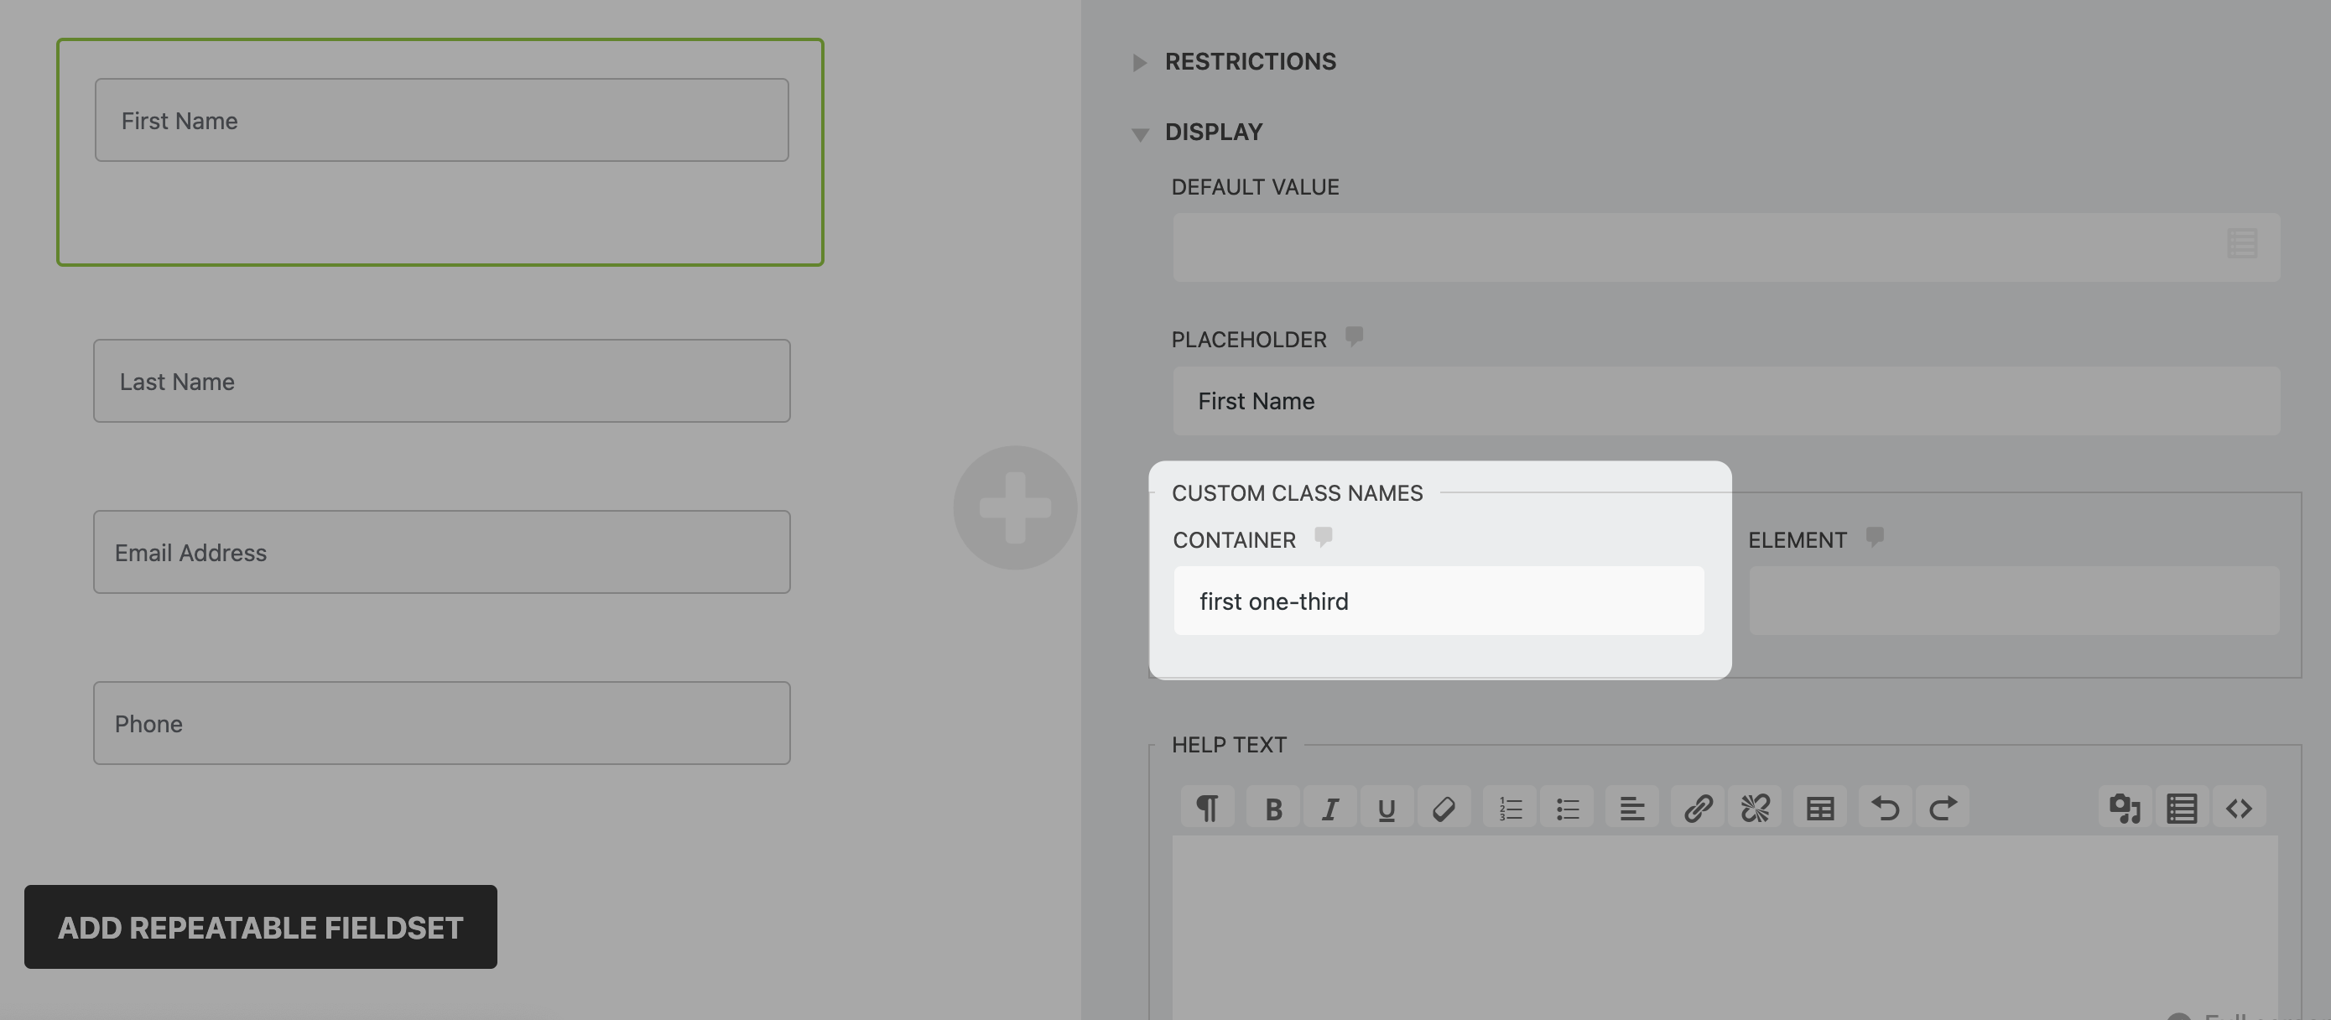This screenshot has height=1020, width=2331.
Task: Click the eraser clear-formatting icon
Action: (1444, 807)
